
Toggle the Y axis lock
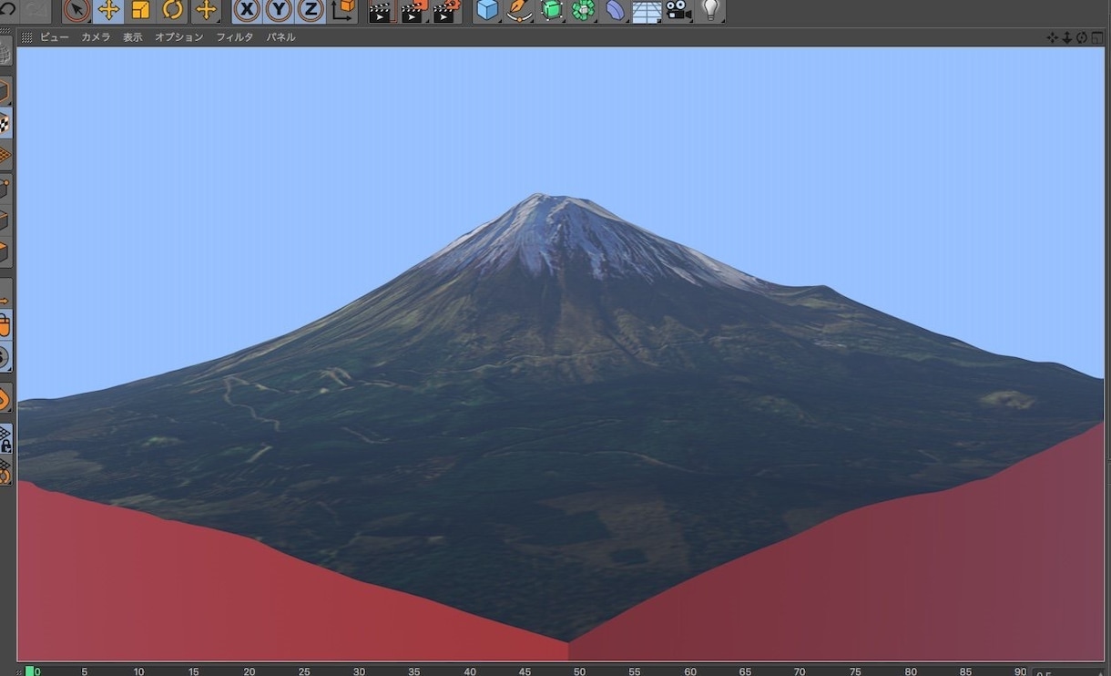pos(279,10)
